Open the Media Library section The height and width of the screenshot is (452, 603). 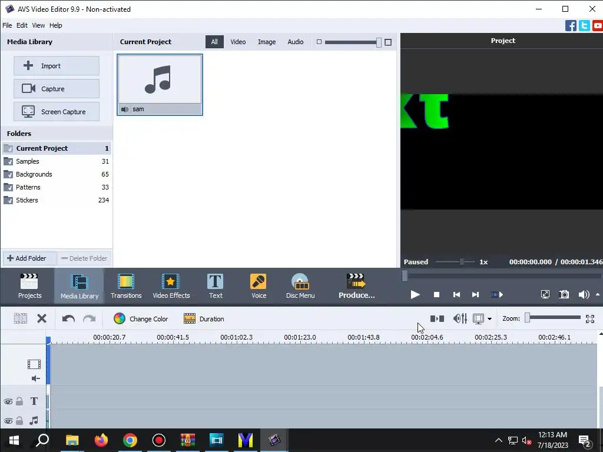(79, 286)
